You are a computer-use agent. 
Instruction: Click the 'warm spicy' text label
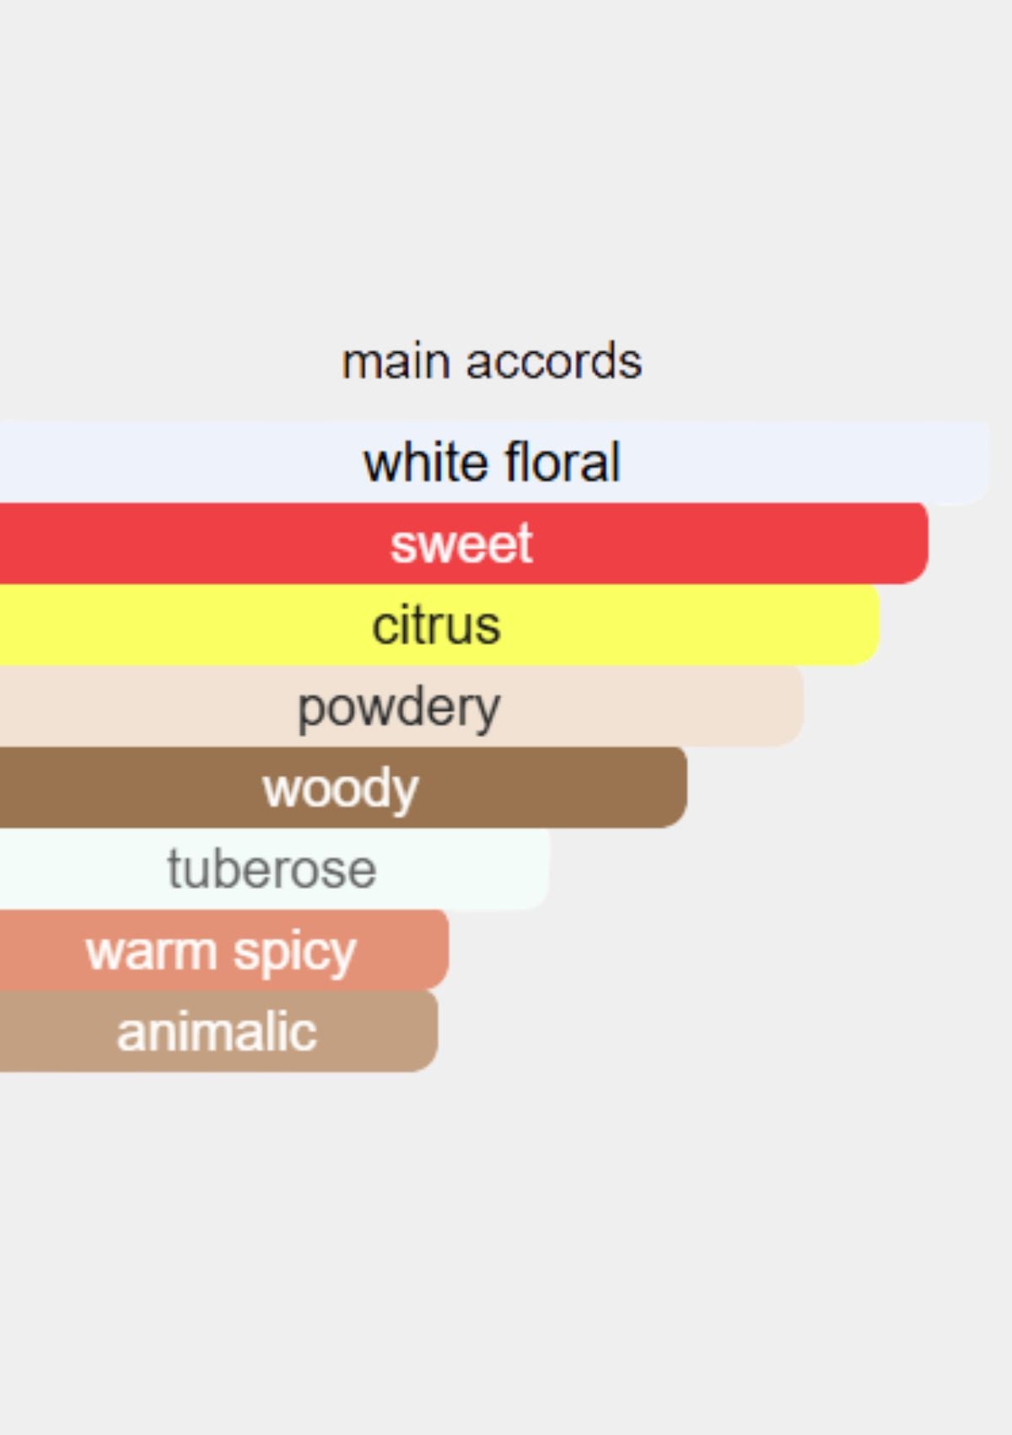coord(221,953)
